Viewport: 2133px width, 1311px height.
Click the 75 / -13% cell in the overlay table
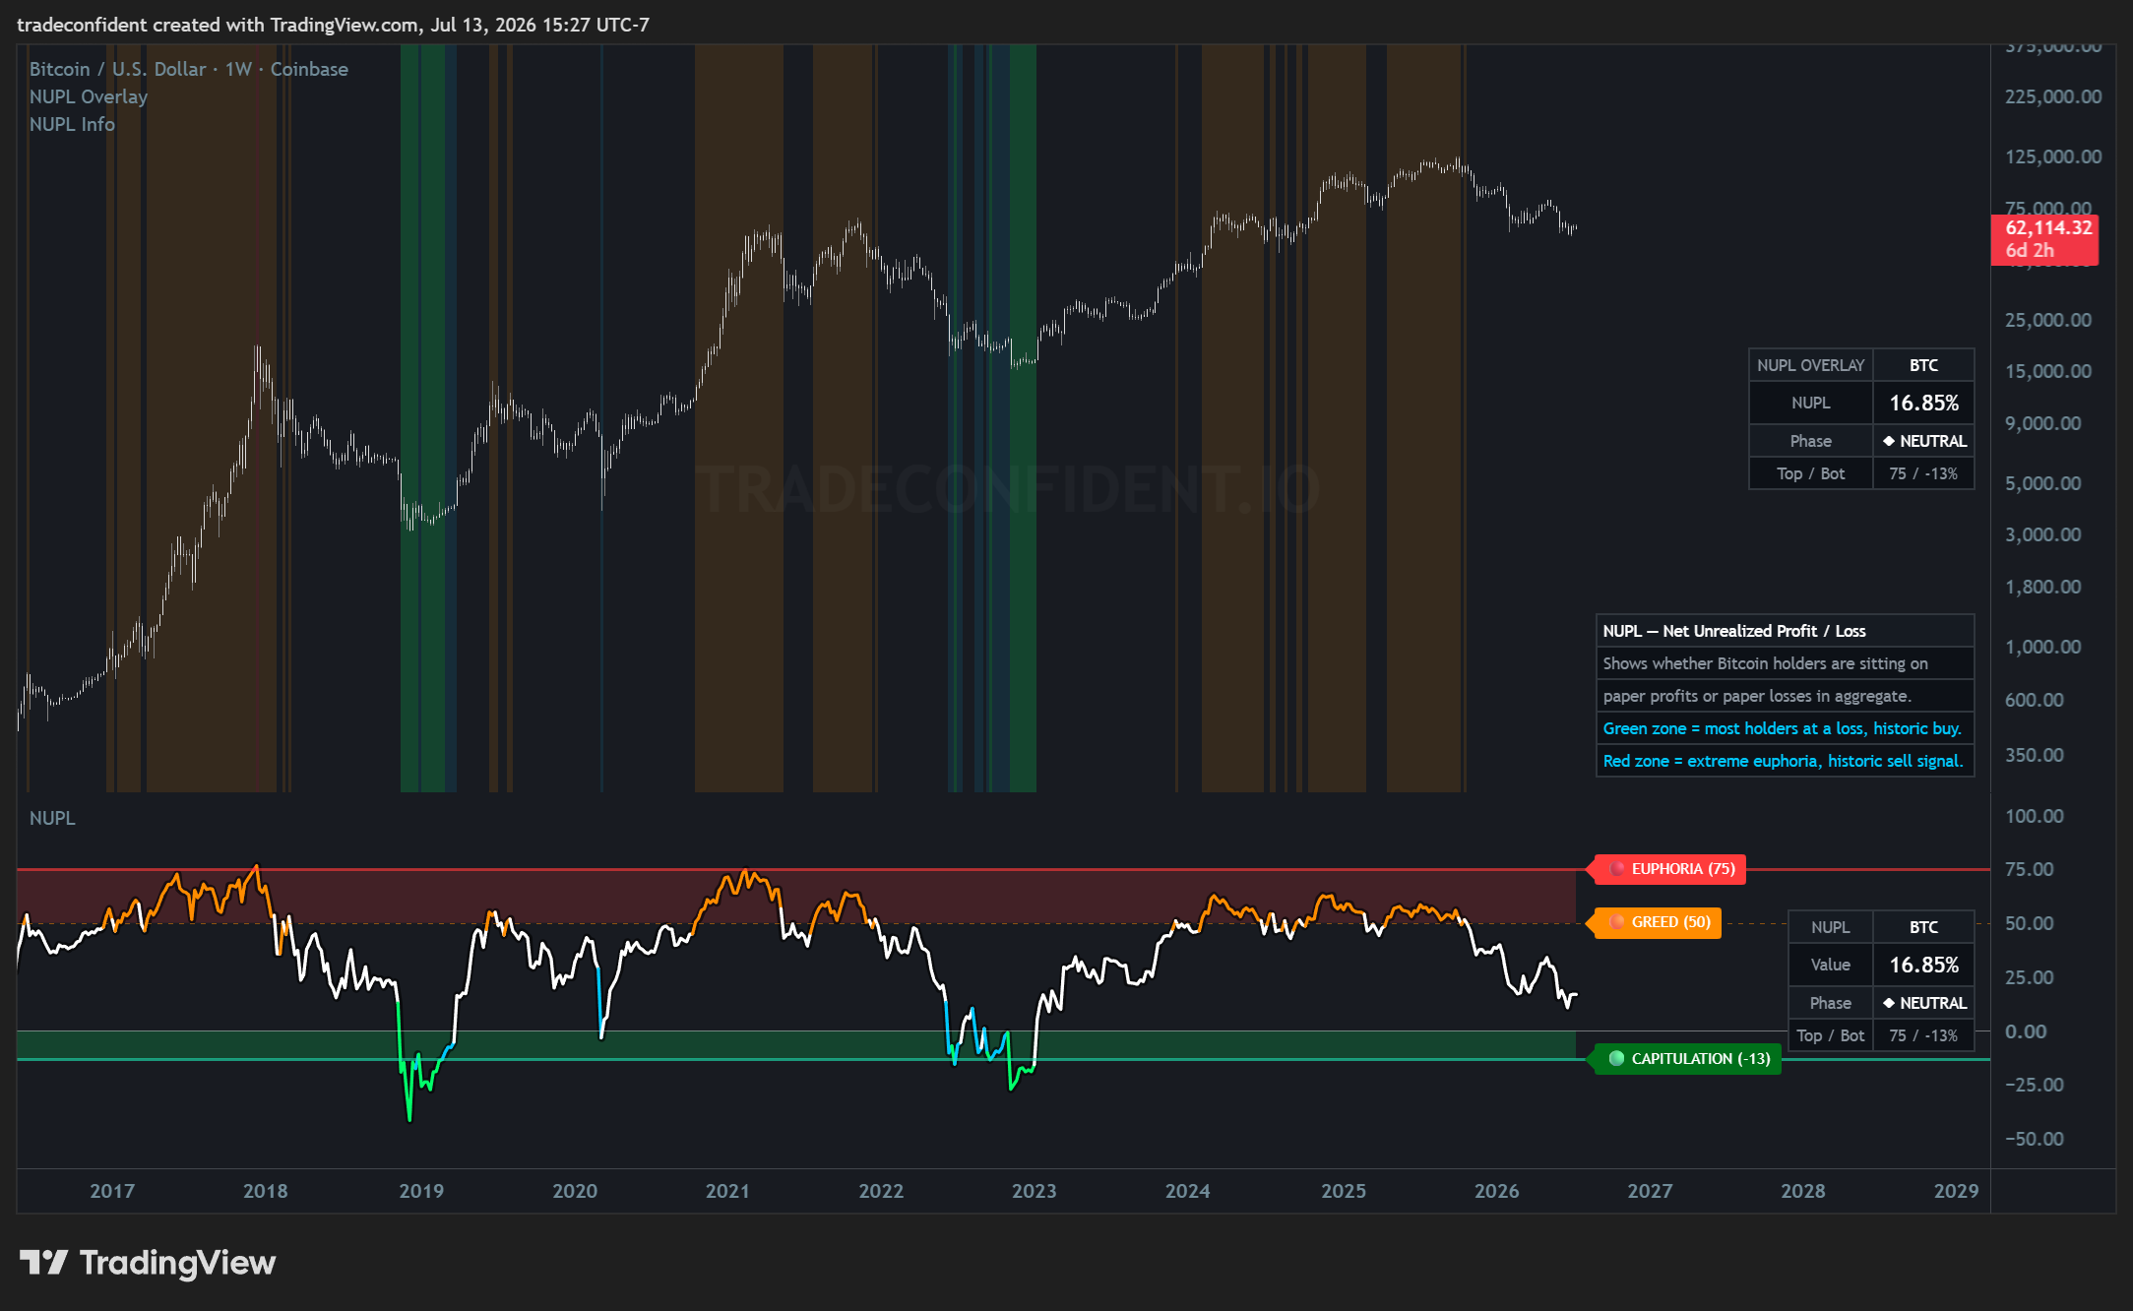(x=1923, y=473)
